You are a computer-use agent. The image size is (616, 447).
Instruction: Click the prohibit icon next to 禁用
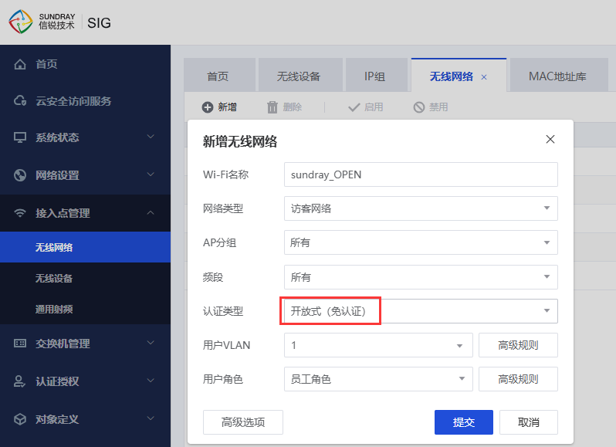pos(419,107)
